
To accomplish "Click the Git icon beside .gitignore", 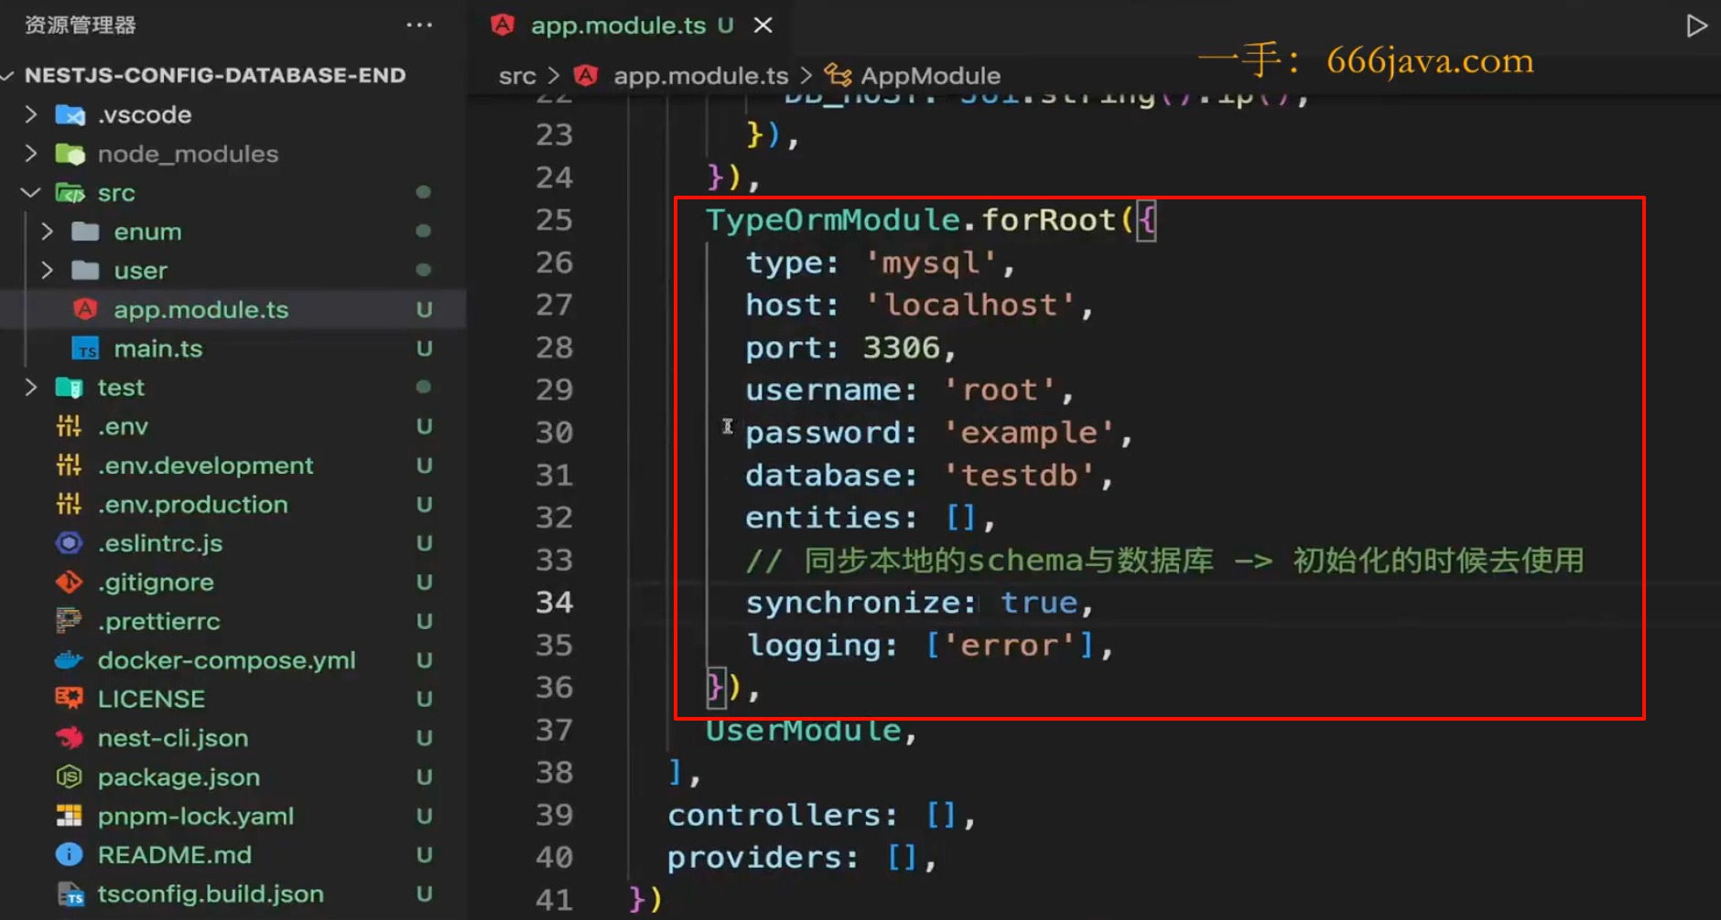I will (x=69, y=582).
